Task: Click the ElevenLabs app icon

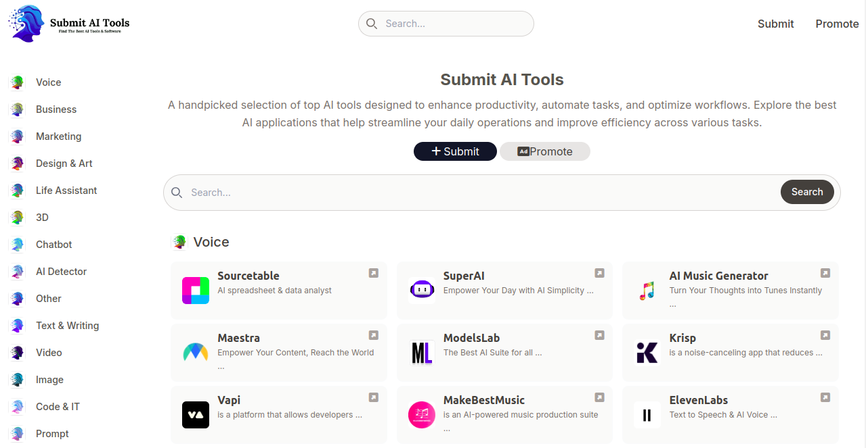Action: (647, 415)
